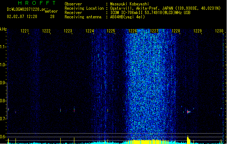Screen dimensions: 227x144
Task: Click the 1225 time axis label
Action: pos(111,31)
